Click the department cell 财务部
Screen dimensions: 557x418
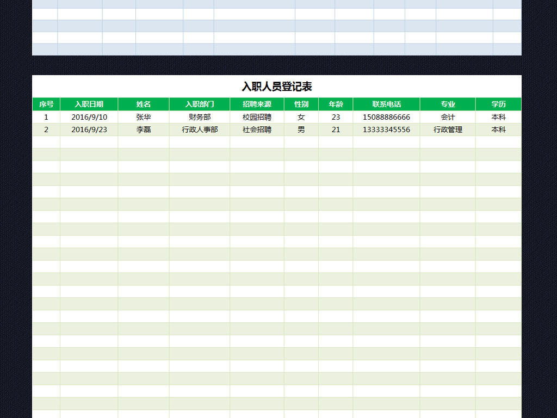point(200,117)
